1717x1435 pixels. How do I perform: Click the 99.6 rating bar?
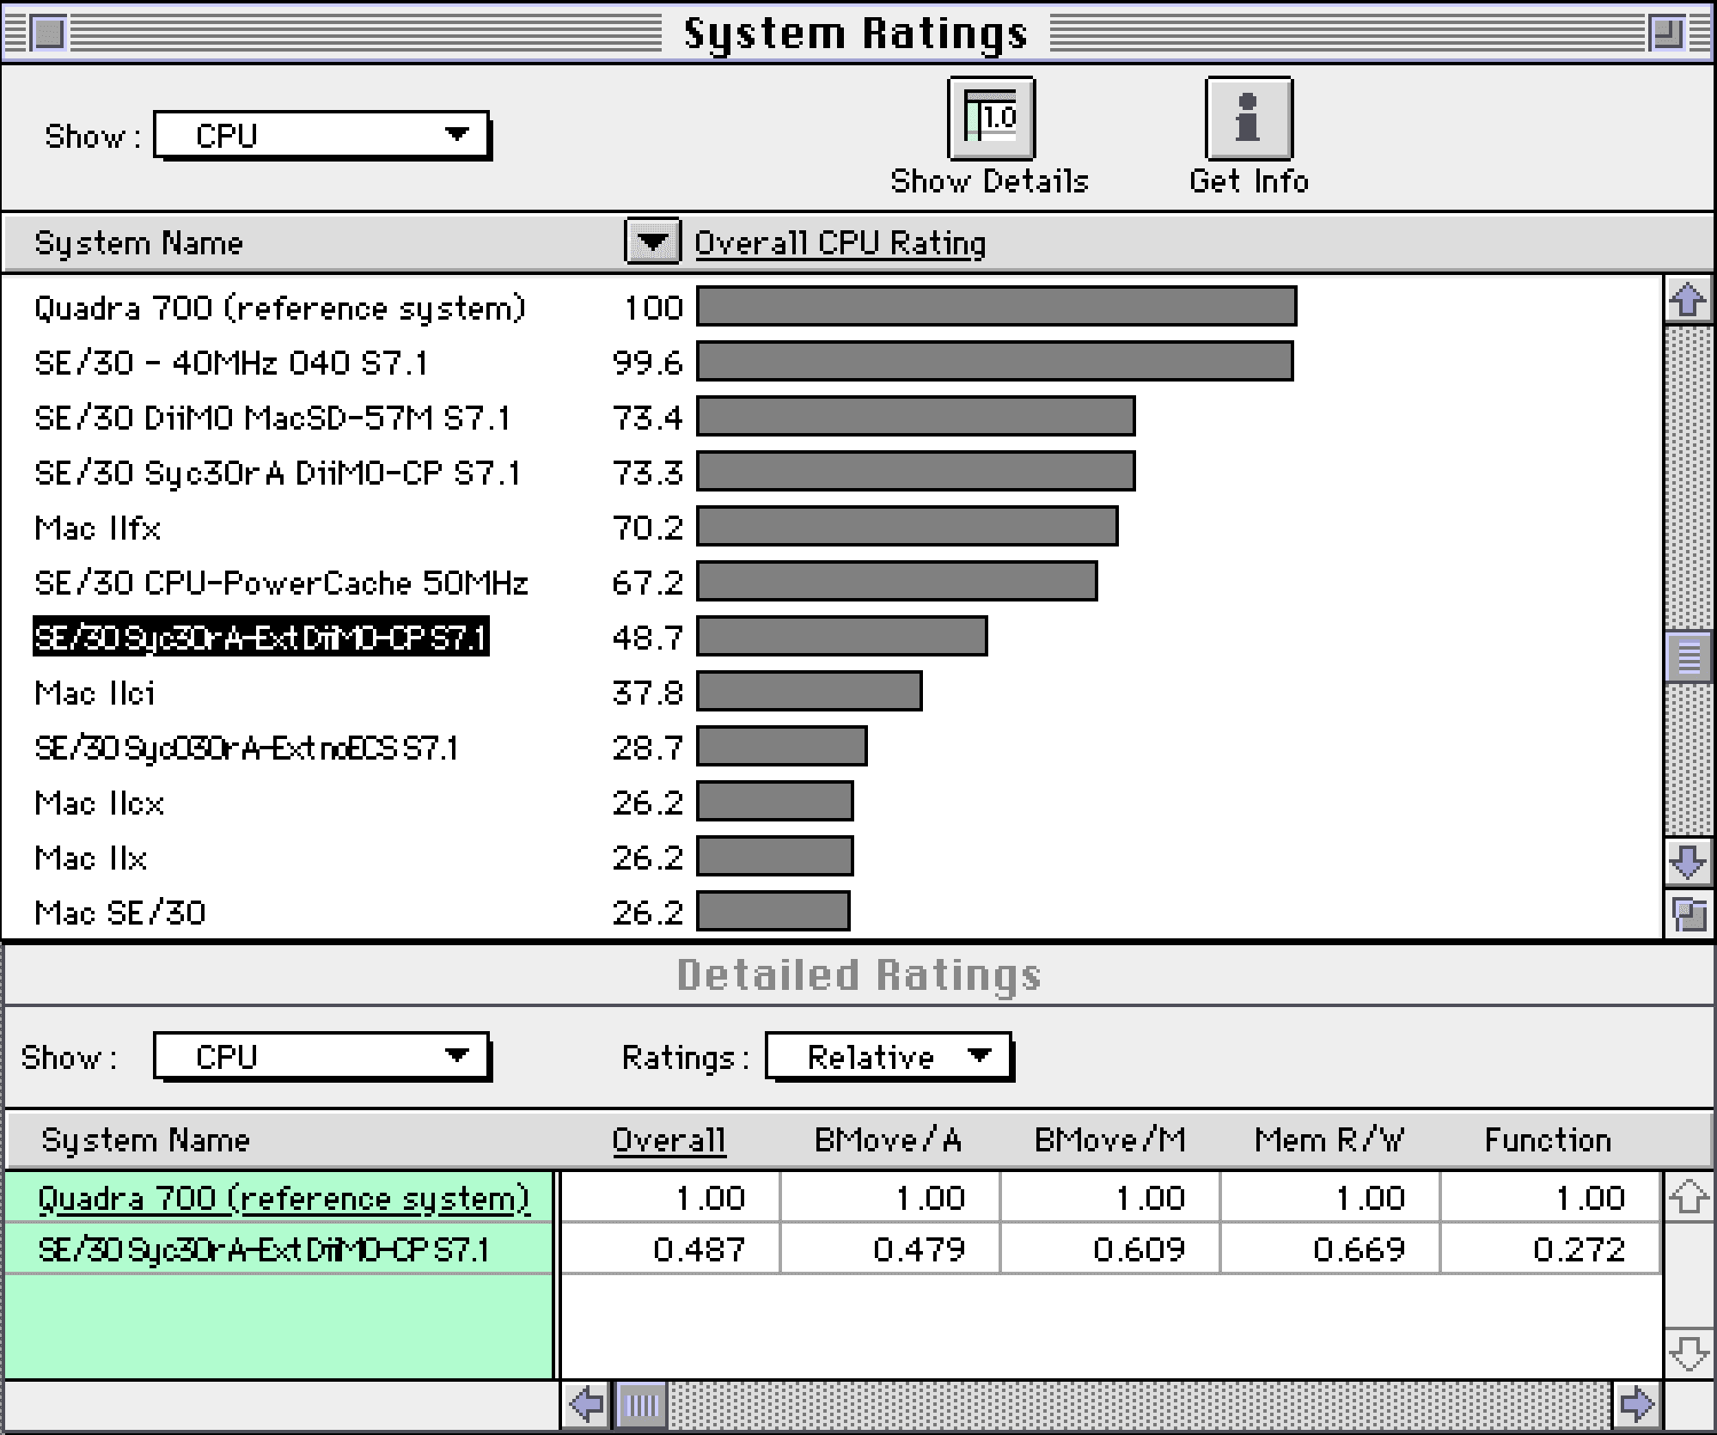995,362
